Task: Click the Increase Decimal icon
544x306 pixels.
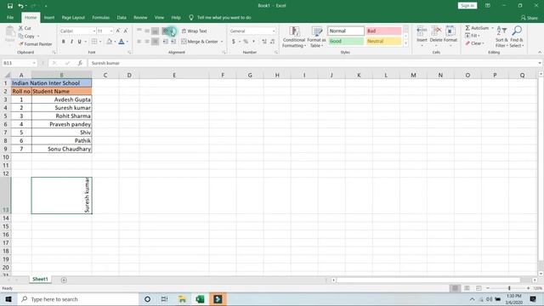Action: click(264, 42)
